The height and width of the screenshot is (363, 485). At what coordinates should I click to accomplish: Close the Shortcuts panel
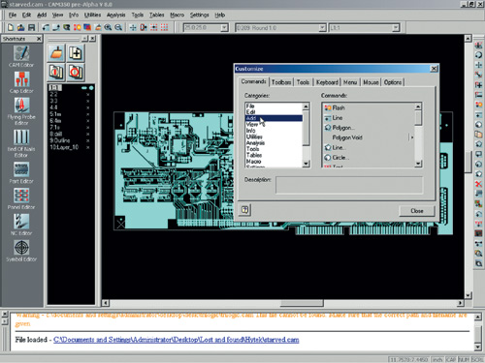tap(39, 39)
